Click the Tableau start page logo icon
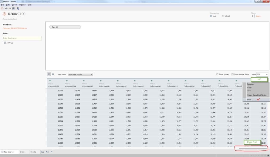 click(2, 8)
